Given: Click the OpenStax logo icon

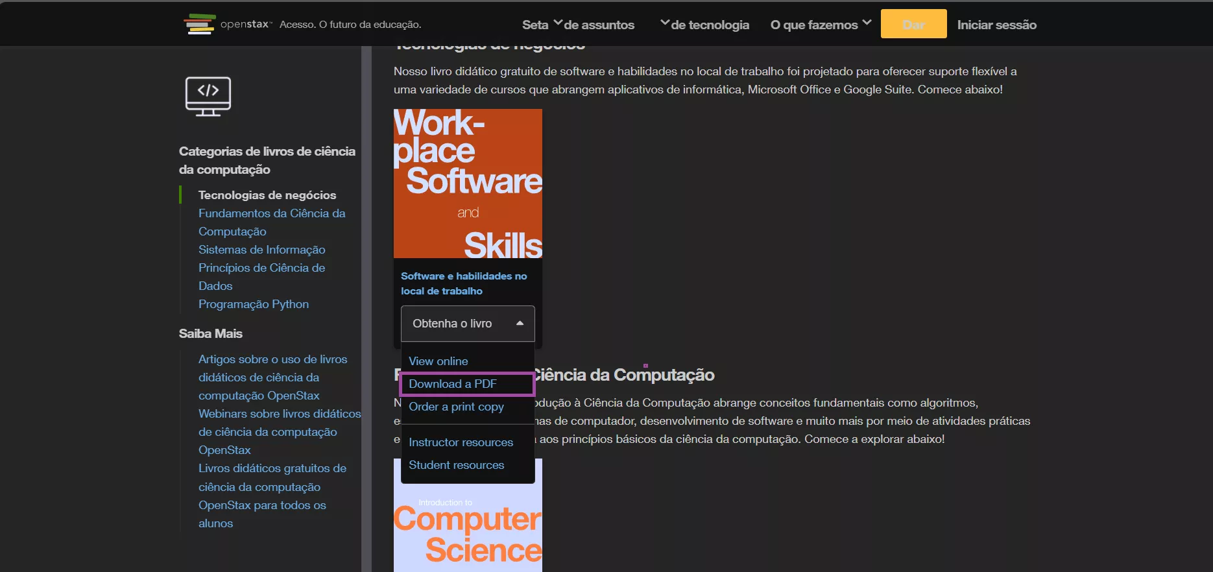Looking at the screenshot, I should click(x=200, y=24).
